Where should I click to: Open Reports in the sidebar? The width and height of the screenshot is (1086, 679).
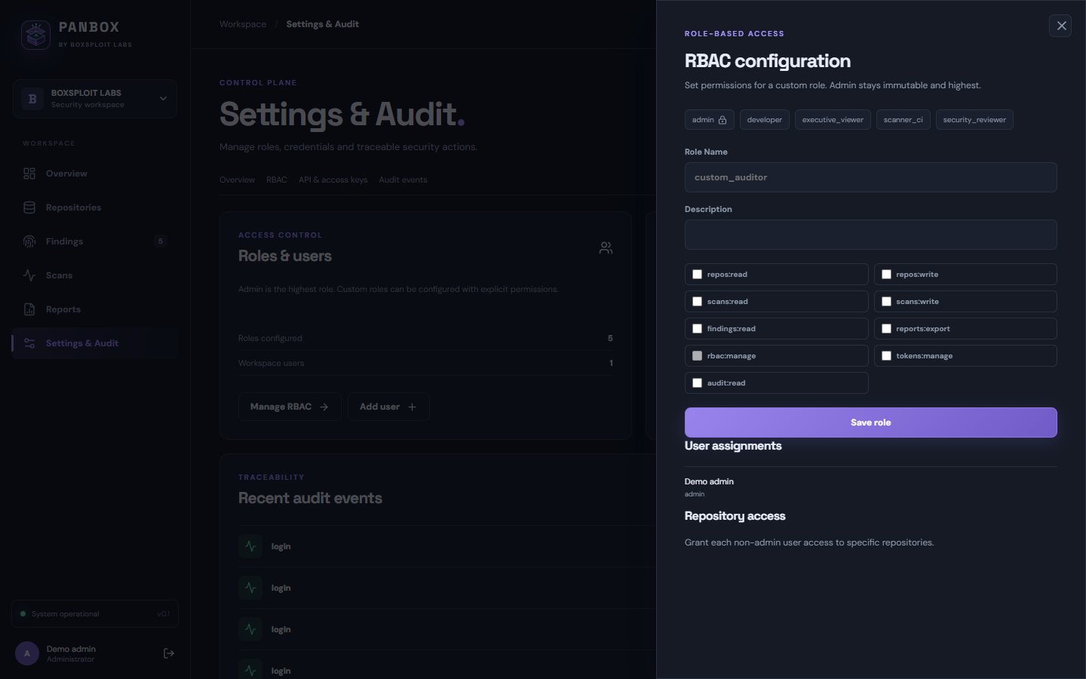(x=95, y=309)
